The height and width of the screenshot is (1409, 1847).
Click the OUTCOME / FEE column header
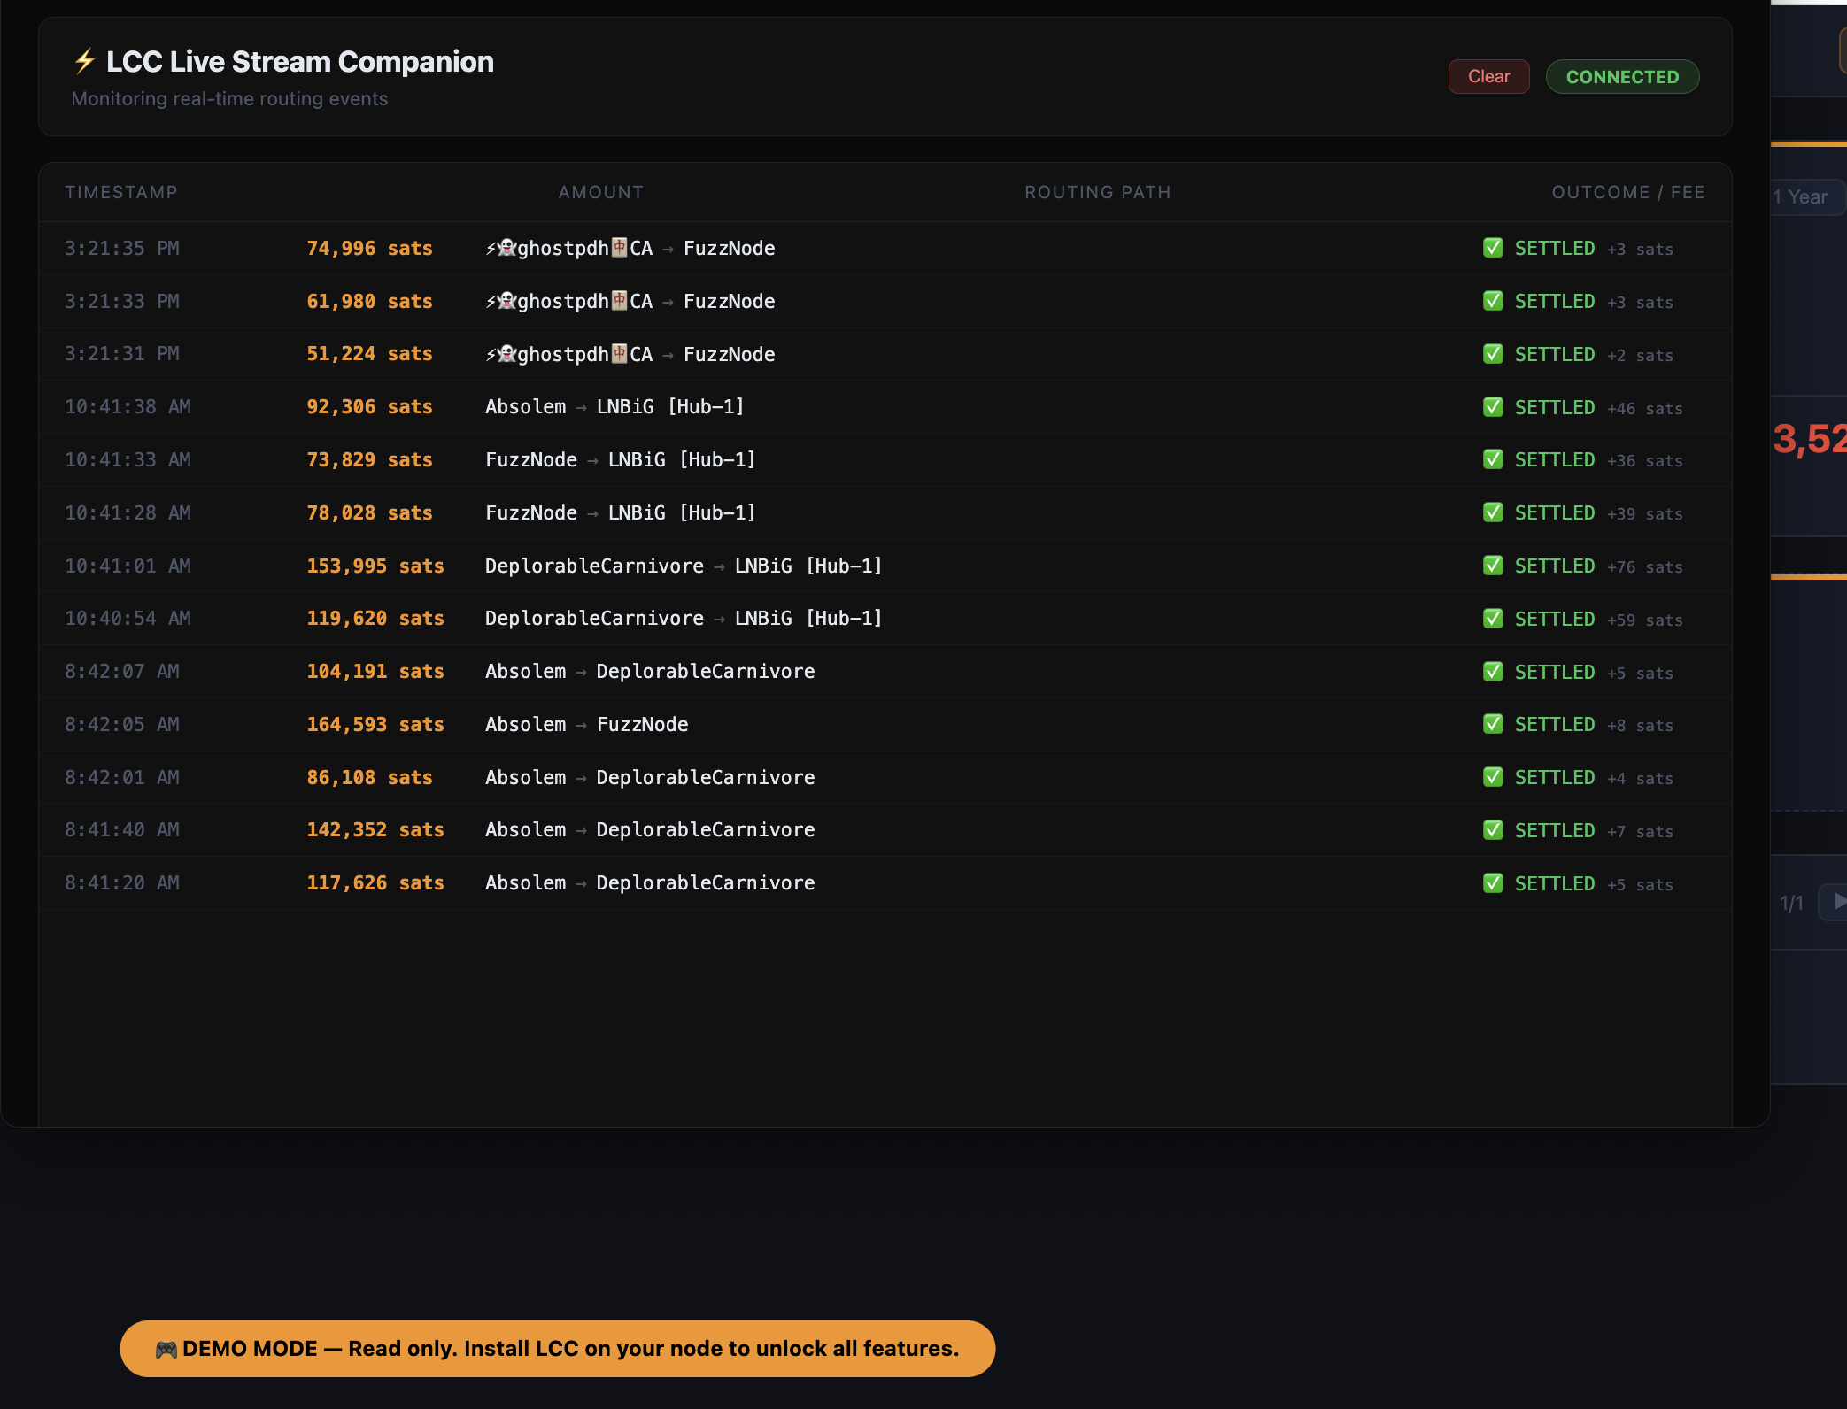pos(1628,192)
